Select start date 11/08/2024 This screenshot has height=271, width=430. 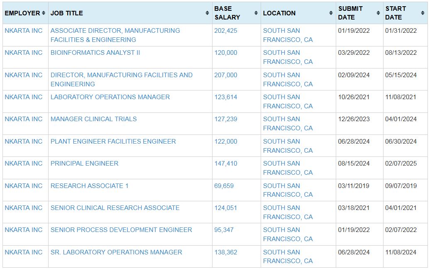click(401, 252)
